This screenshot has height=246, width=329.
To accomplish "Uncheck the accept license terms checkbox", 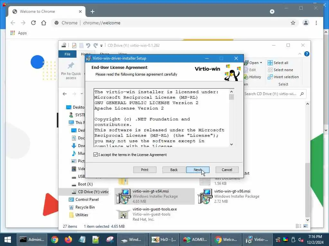I will 95,155.
